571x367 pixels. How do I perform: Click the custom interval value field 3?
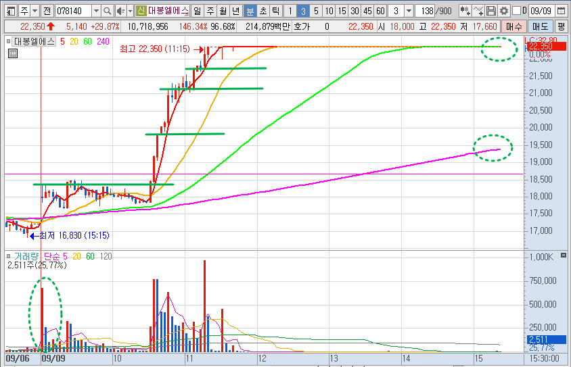tap(396, 11)
